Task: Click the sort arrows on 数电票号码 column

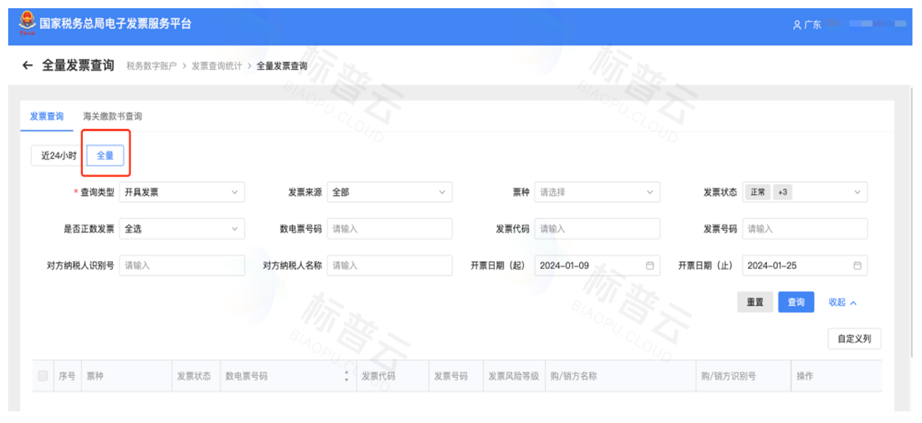Action: point(346,376)
